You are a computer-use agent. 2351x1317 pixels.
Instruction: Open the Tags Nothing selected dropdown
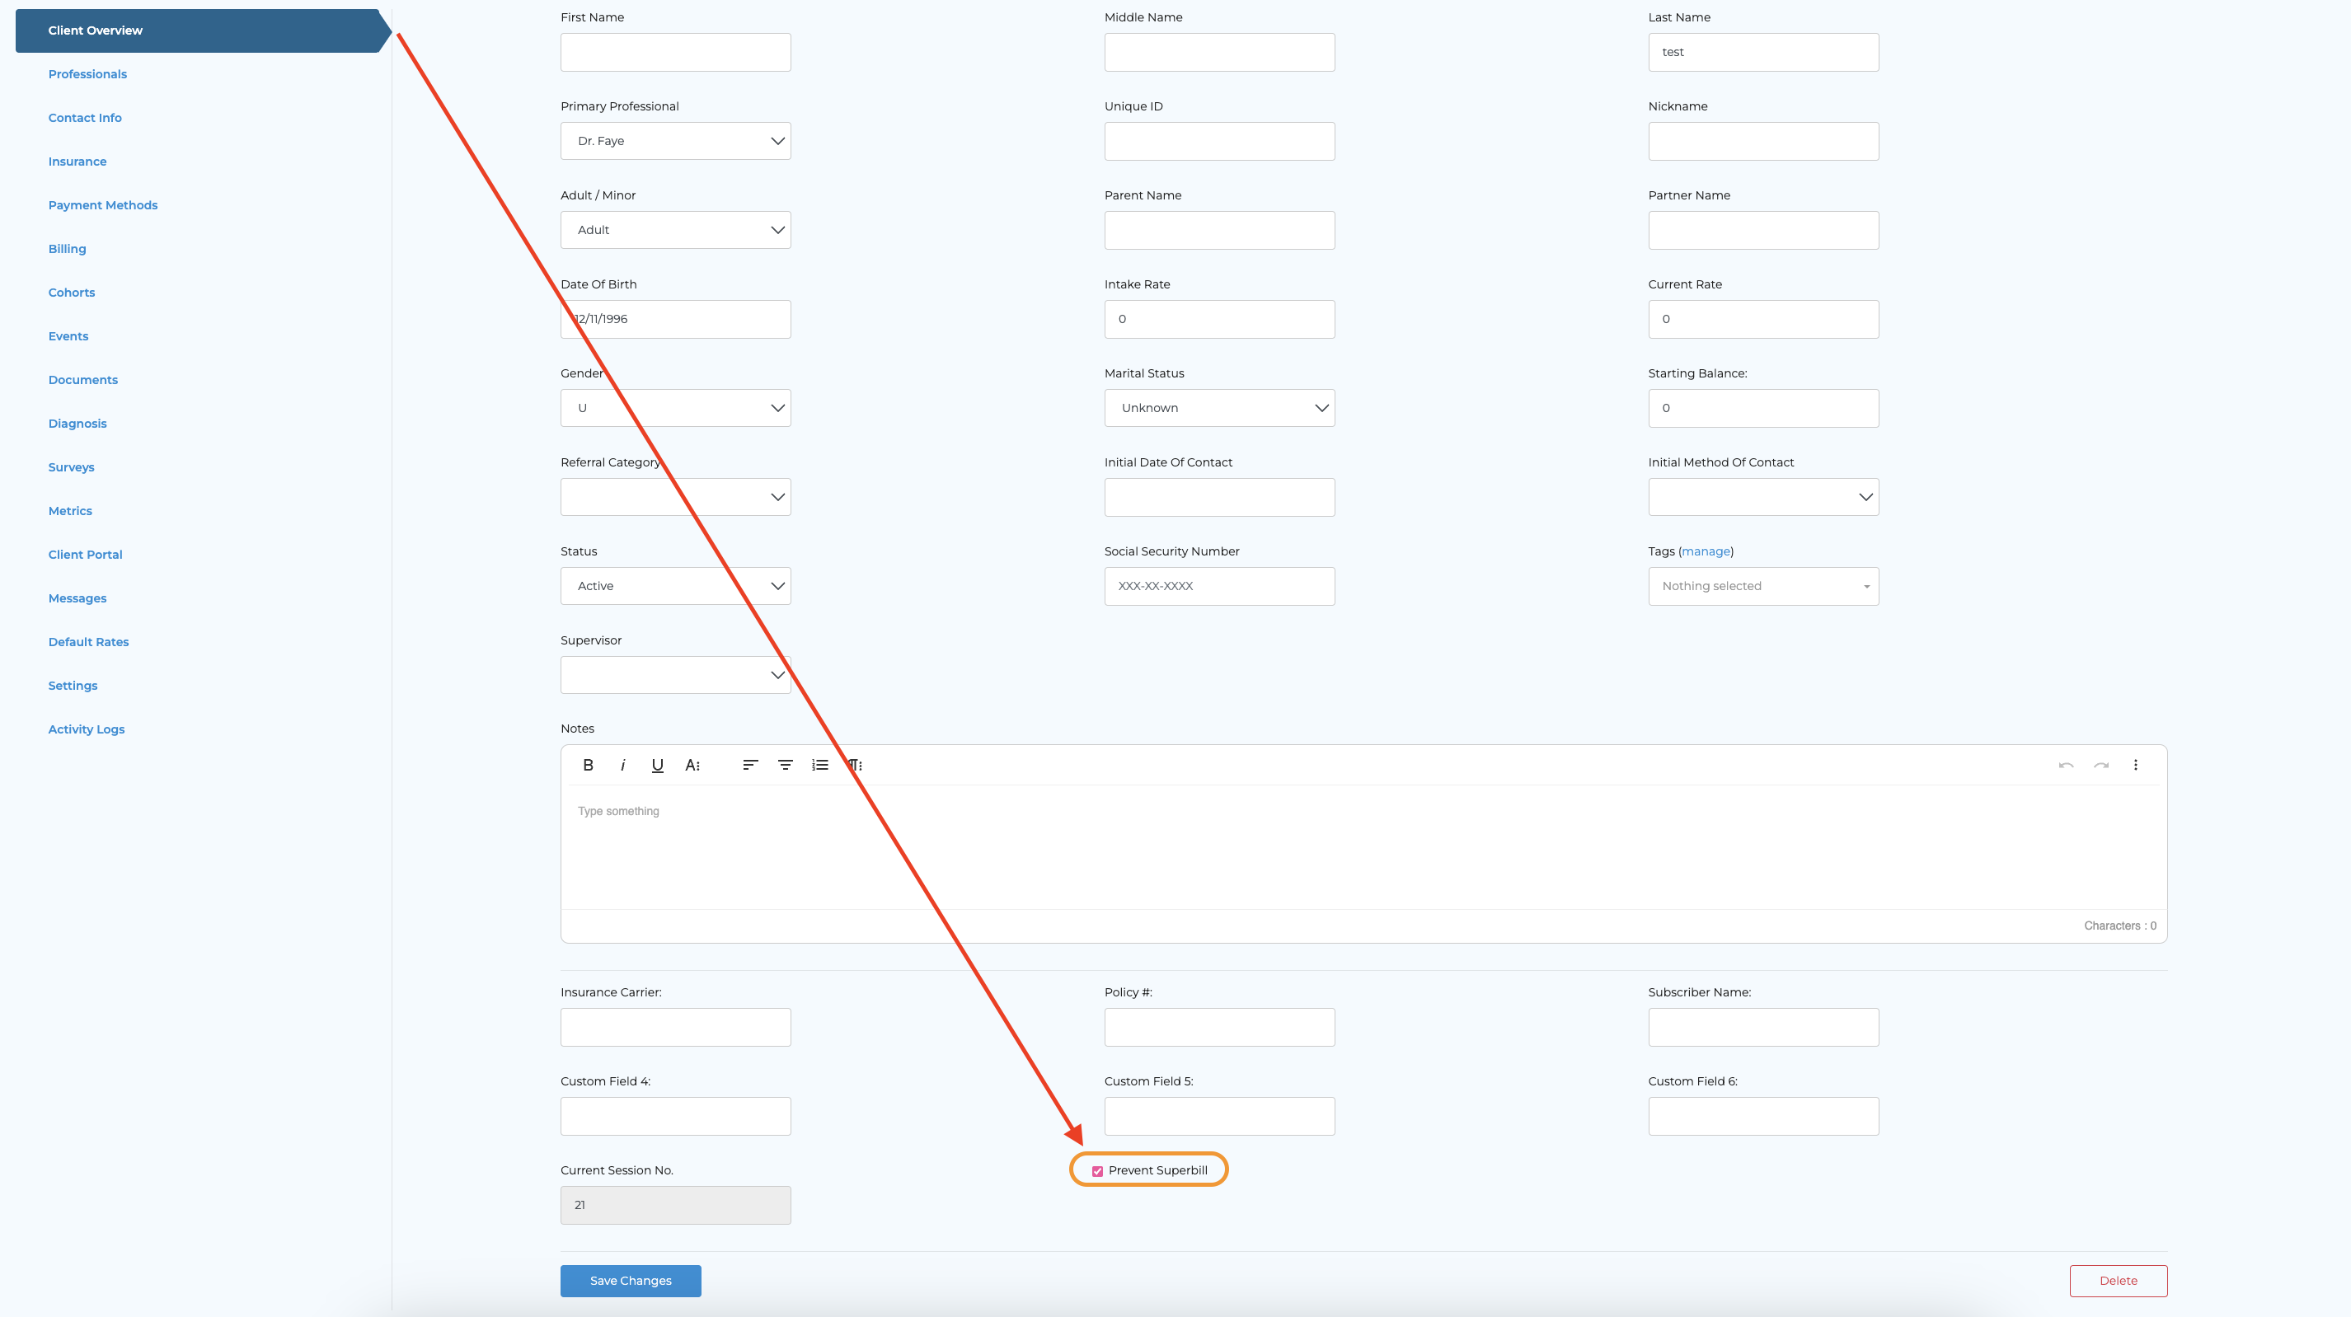1762,586
